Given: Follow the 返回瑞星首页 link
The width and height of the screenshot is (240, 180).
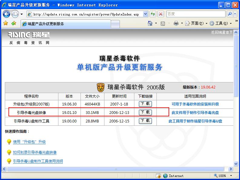Looking at the screenshot, I should coord(222,32).
